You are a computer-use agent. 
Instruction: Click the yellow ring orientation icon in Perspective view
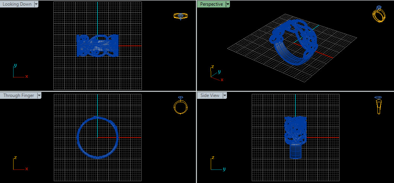(379, 14)
